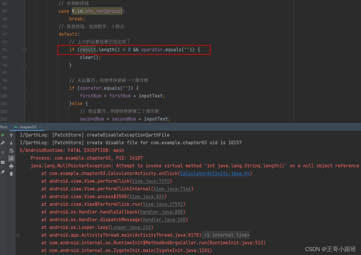Toggle scroll to end in console
The width and height of the screenshot is (361, 255).
pos(11,158)
